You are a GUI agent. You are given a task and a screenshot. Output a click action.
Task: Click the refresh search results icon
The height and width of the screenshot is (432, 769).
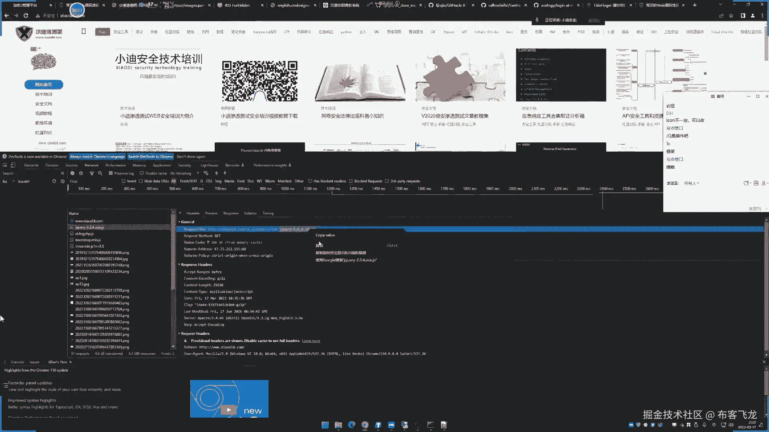(54, 181)
